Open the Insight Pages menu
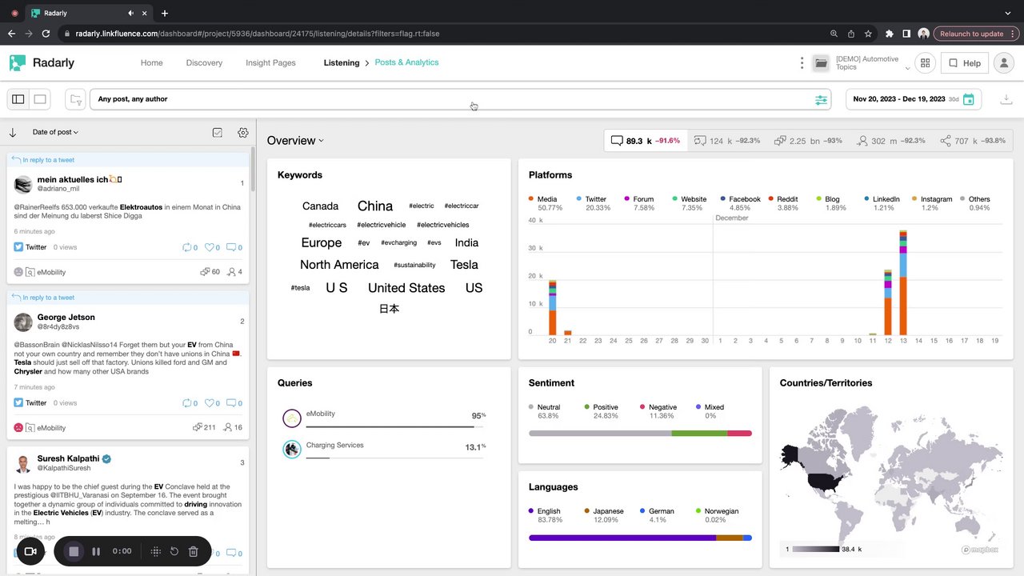The height and width of the screenshot is (576, 1024). [x=270, y=63]
